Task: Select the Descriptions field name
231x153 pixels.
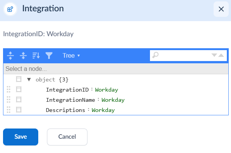Action: pos(66,110)
